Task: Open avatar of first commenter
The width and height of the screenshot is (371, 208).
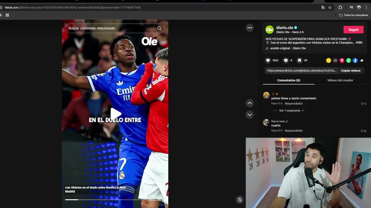Action: click(266, 95)
